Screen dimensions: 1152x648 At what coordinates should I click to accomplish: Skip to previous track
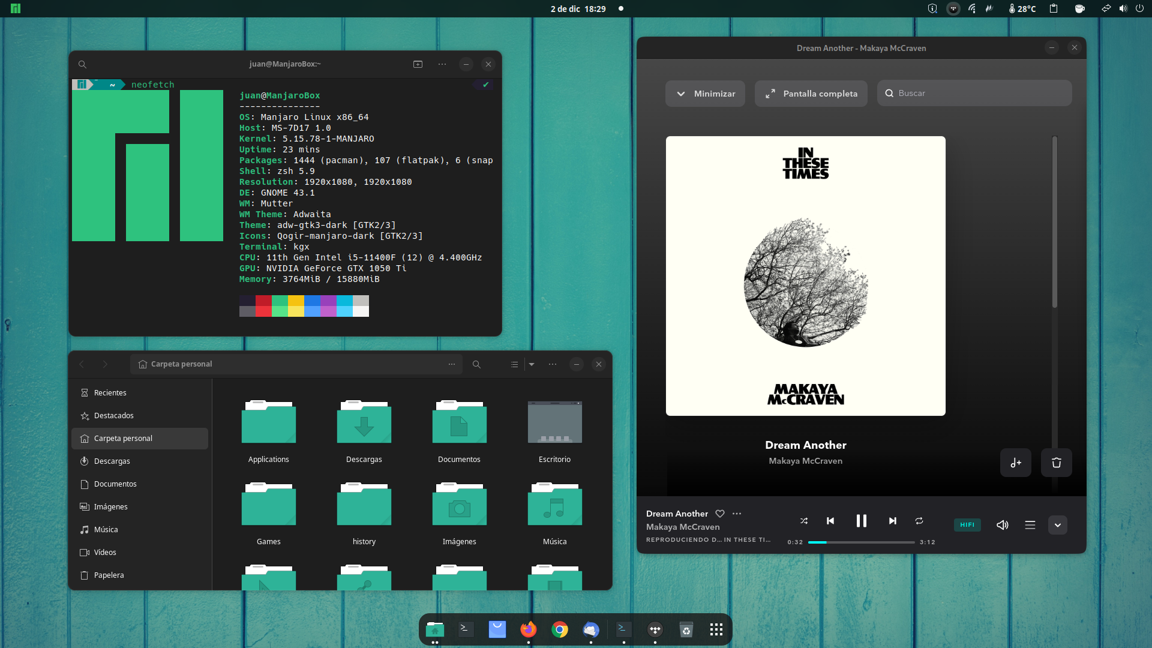point(830,521)
